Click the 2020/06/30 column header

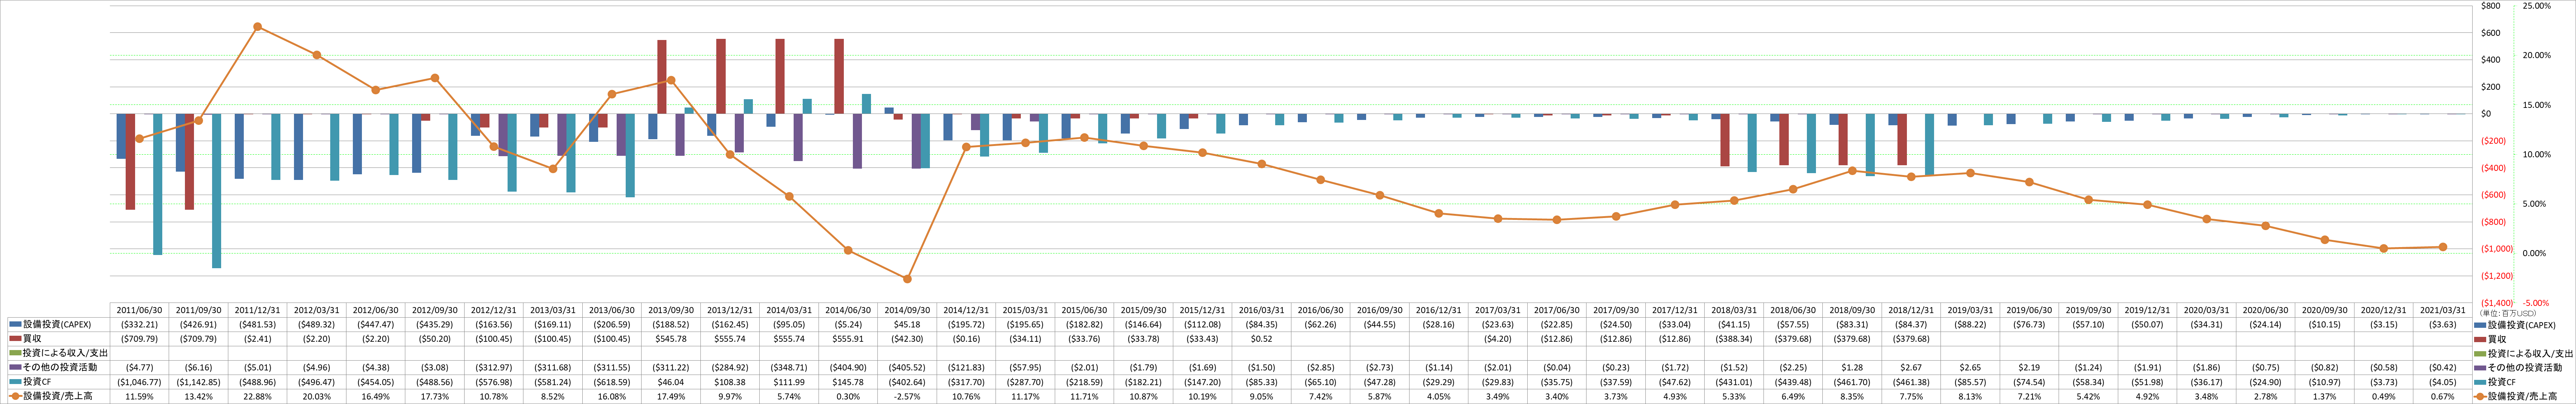pyautogui.click(x=2266, y=310)
